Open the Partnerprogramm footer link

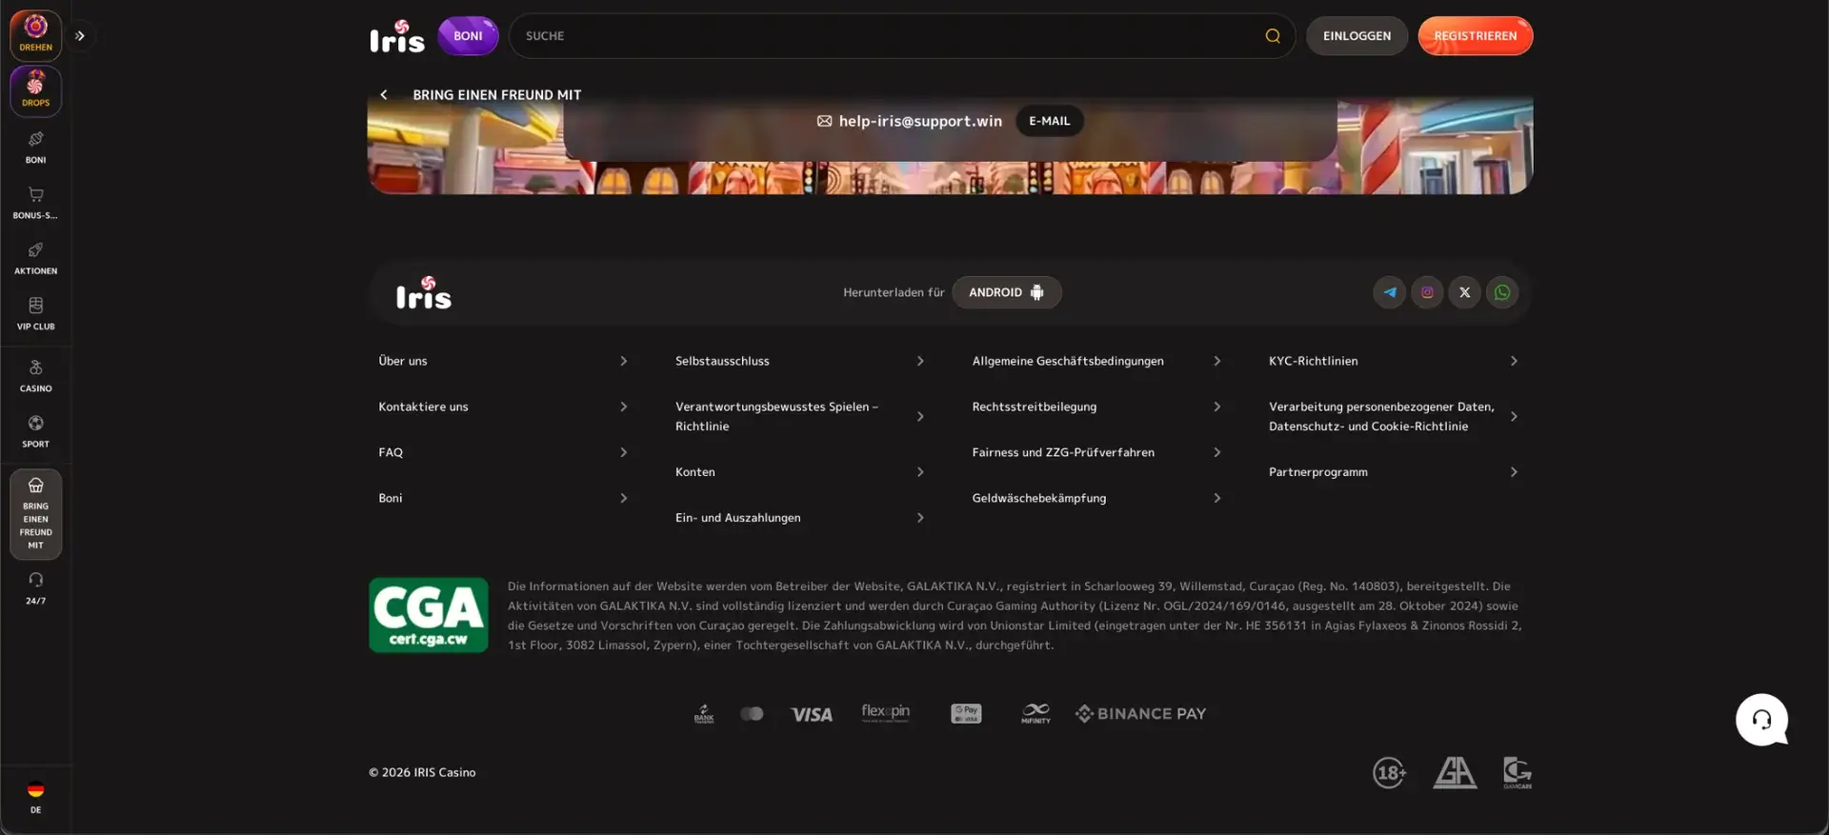[x=1394, y=472]
